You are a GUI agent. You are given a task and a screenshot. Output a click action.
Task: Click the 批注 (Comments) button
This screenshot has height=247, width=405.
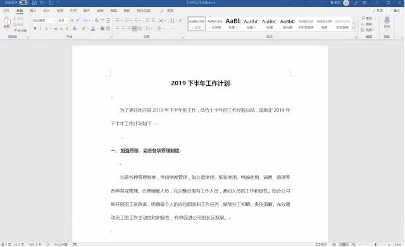point(395,11)
